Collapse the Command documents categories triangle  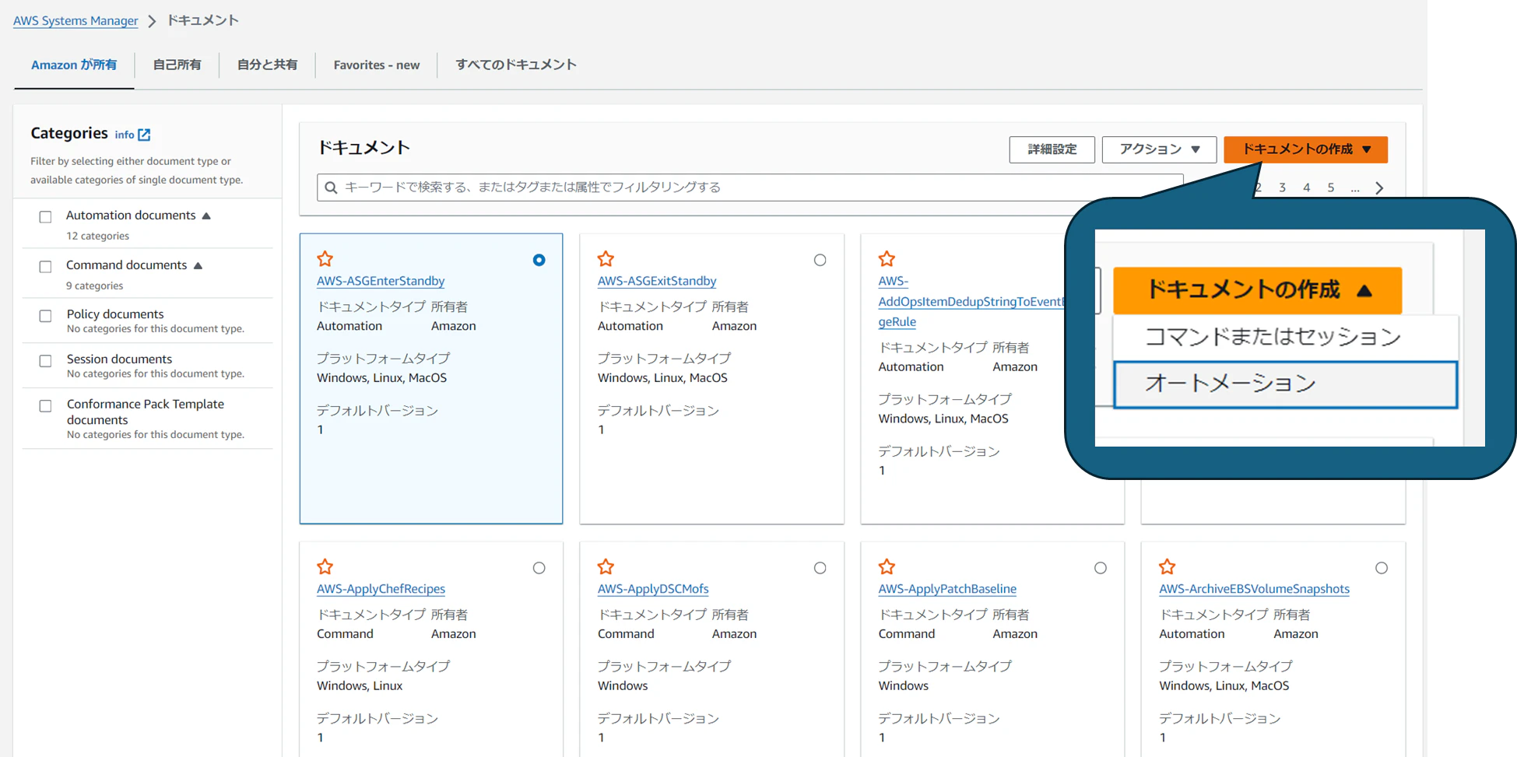pos(198,266)
